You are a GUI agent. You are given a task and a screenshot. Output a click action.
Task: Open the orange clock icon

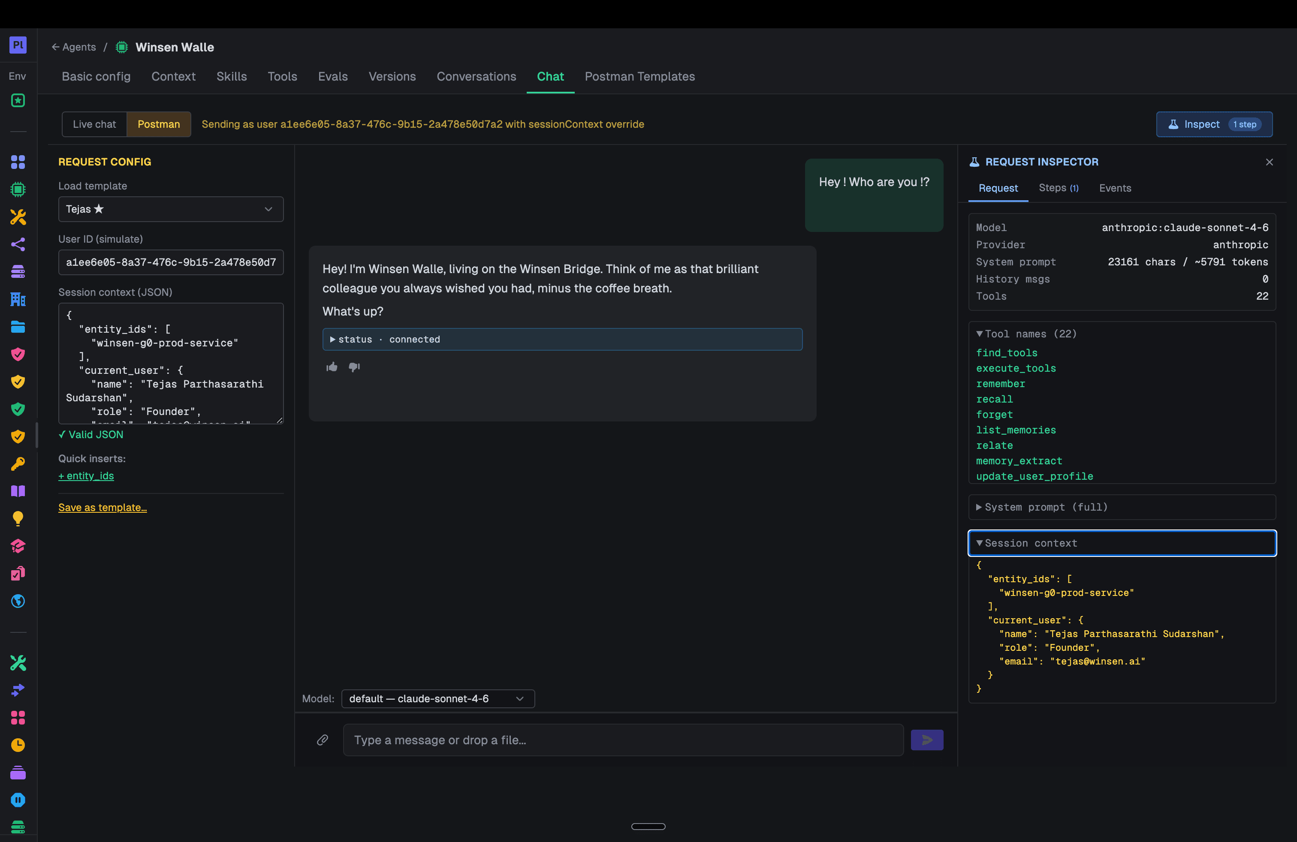18,745
